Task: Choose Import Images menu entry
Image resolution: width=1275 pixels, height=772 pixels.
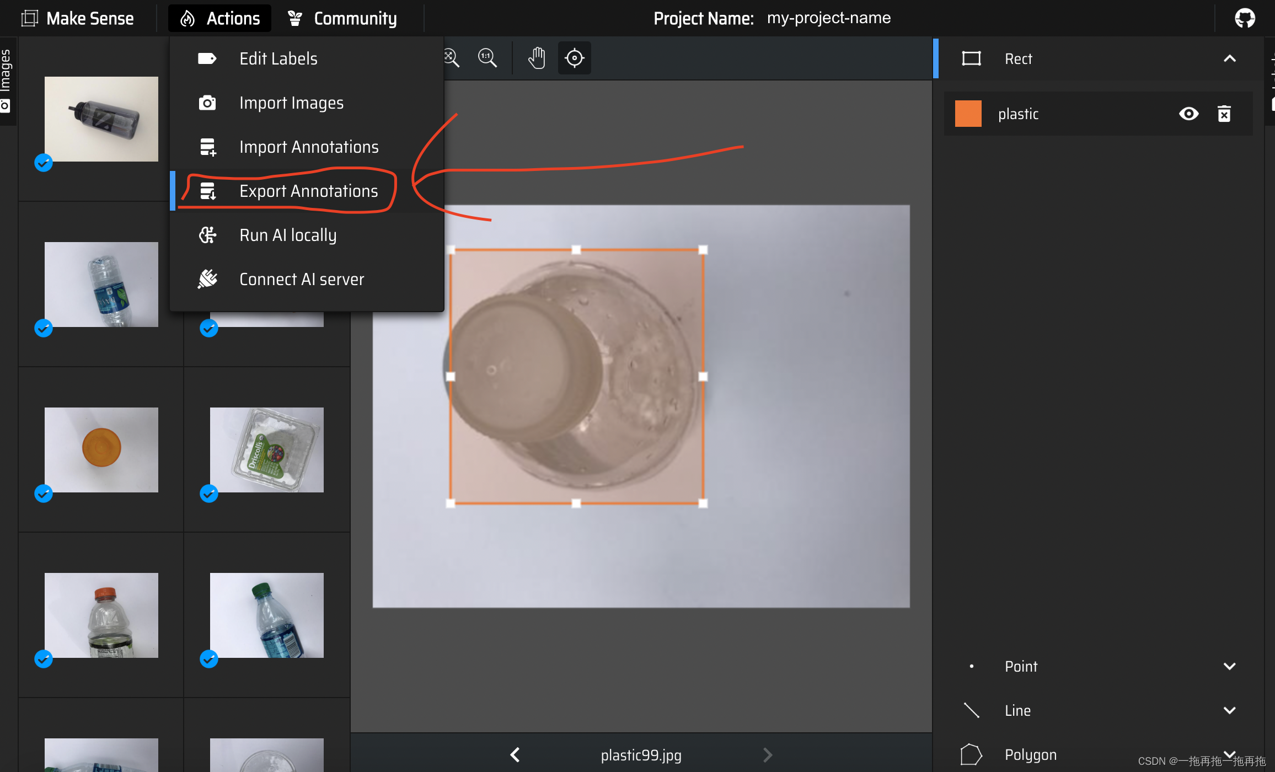Action: click(x=307, y=103)
